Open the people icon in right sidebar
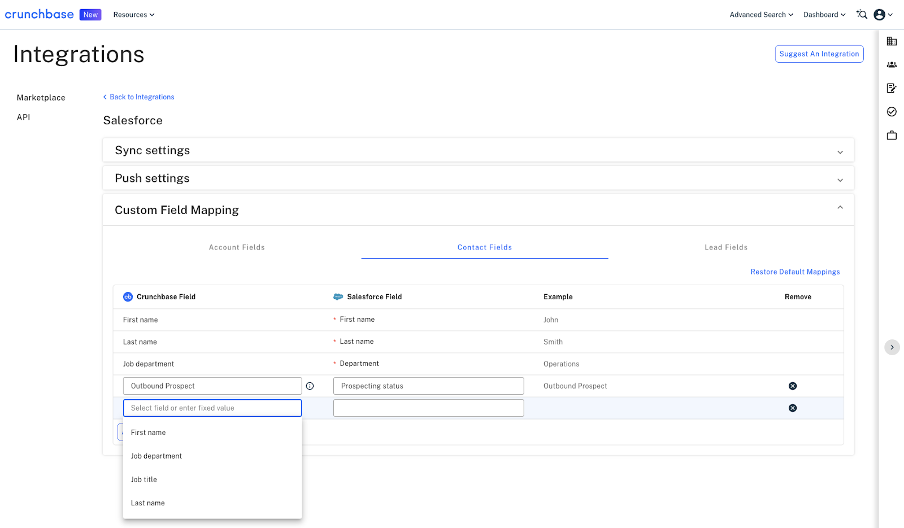Viewport: 904px width, 528px height. (892, 65)
